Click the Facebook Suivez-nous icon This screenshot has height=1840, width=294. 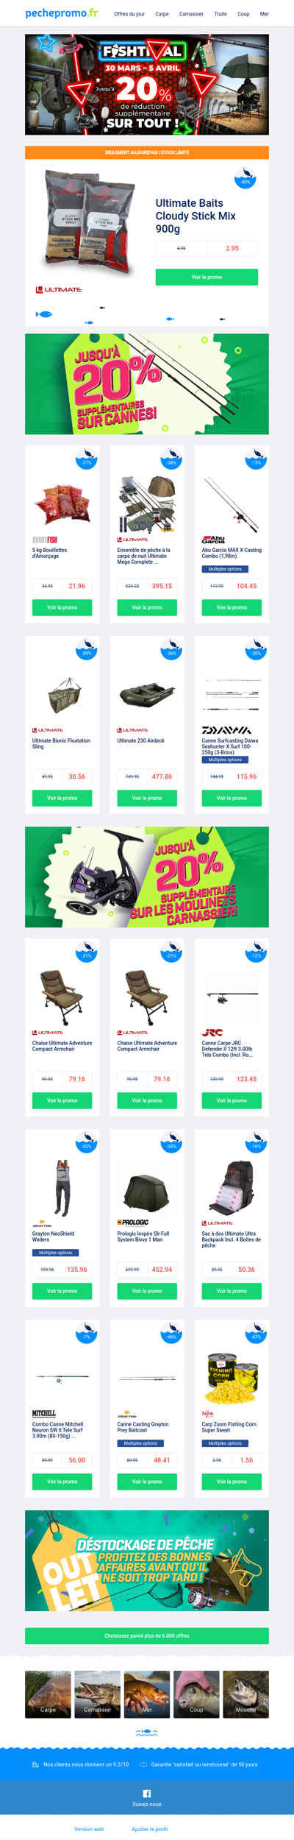click(147, 1793)
